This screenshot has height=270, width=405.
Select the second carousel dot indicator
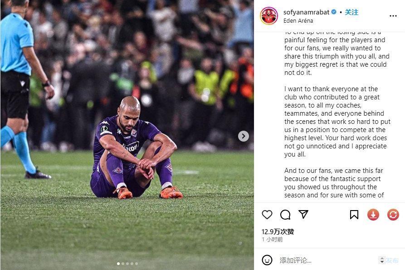[123, 264]
